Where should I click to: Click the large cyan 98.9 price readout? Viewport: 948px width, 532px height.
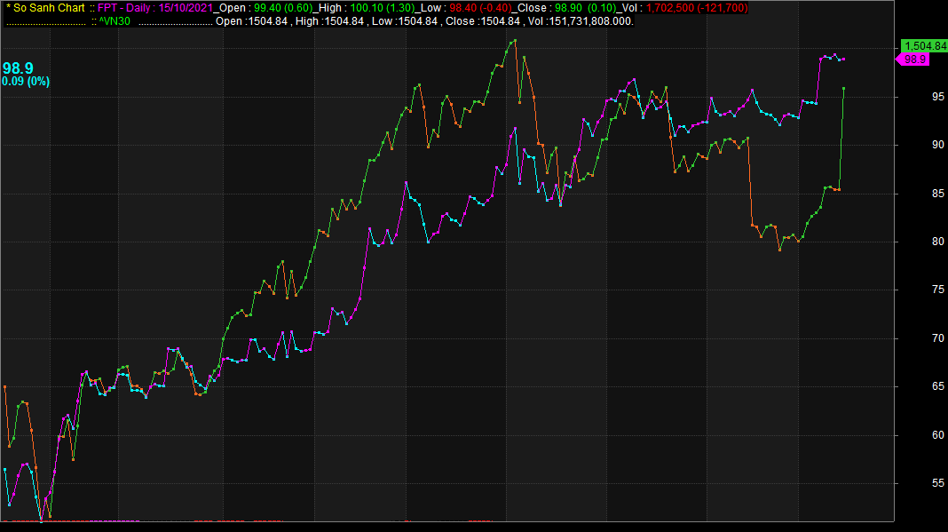point(18,68)
